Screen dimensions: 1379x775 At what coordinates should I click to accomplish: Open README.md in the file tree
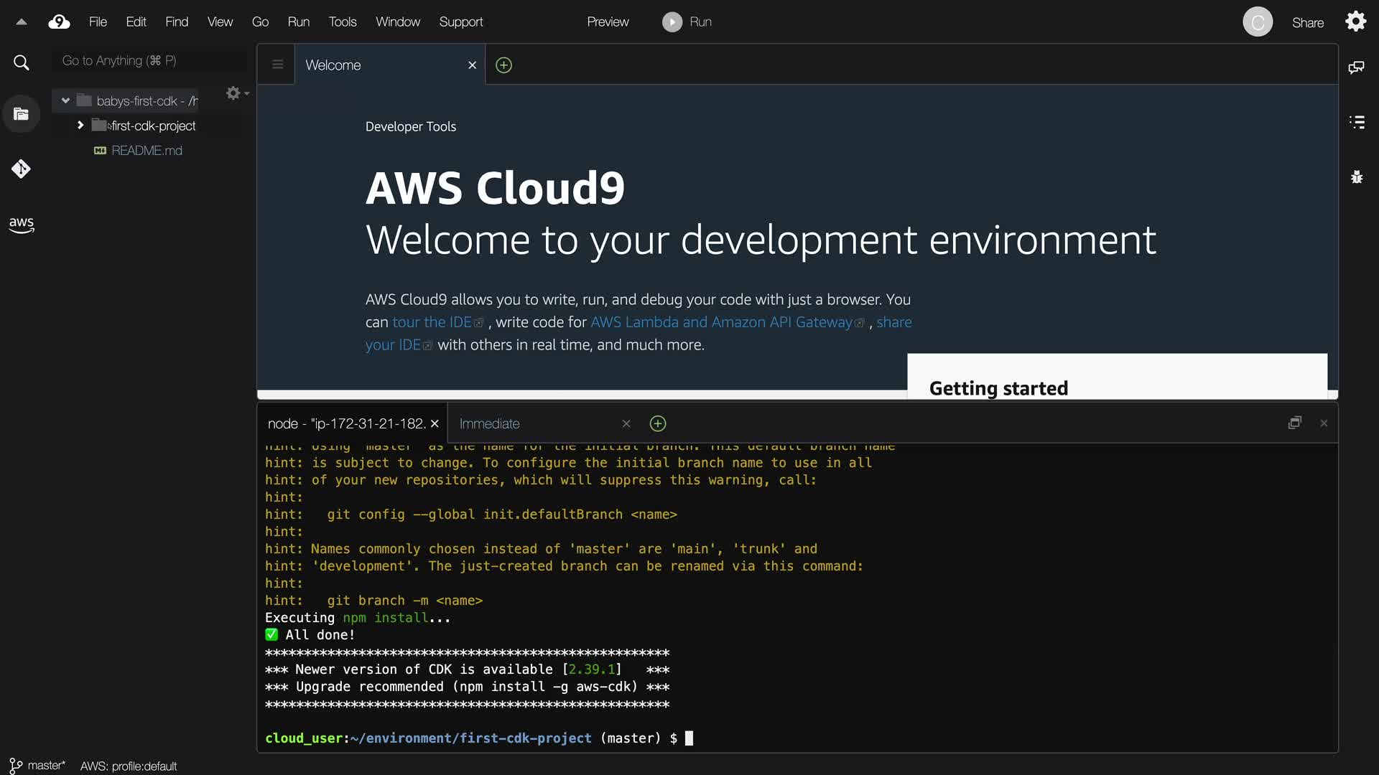pyautogui.click(x=147, y=151)
